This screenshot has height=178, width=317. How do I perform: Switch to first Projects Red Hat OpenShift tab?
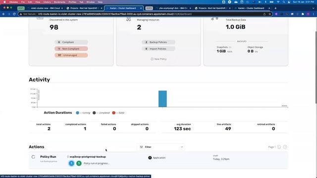tap(85, 8)
